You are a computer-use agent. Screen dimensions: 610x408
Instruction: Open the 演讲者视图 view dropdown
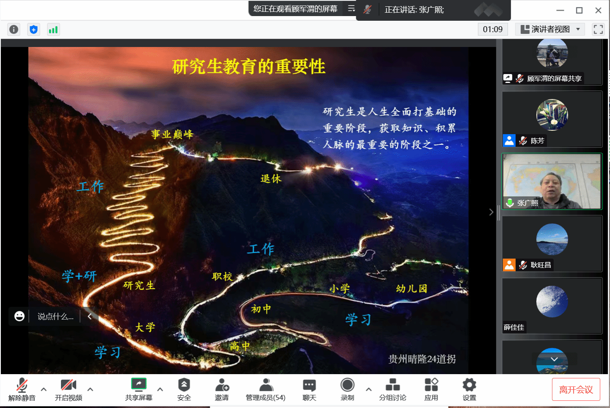coord(550,29)
